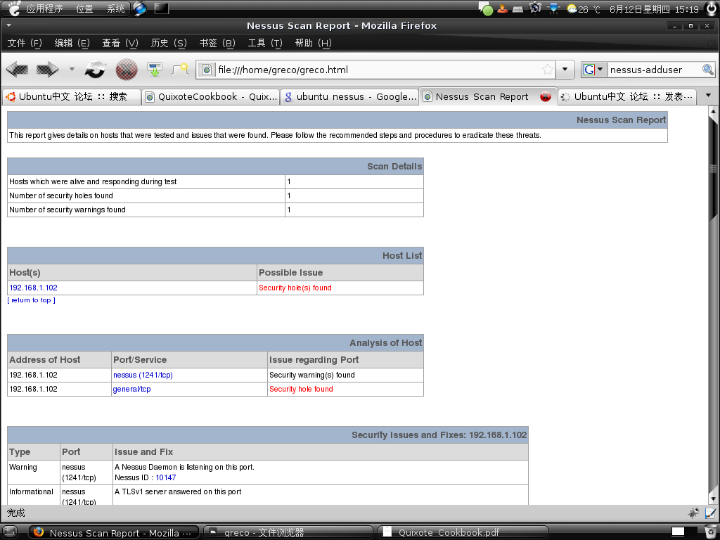Click the URL field showing greco.html
Image resolution: width=720 pixels, height=540 pixels.
(377, 70)
